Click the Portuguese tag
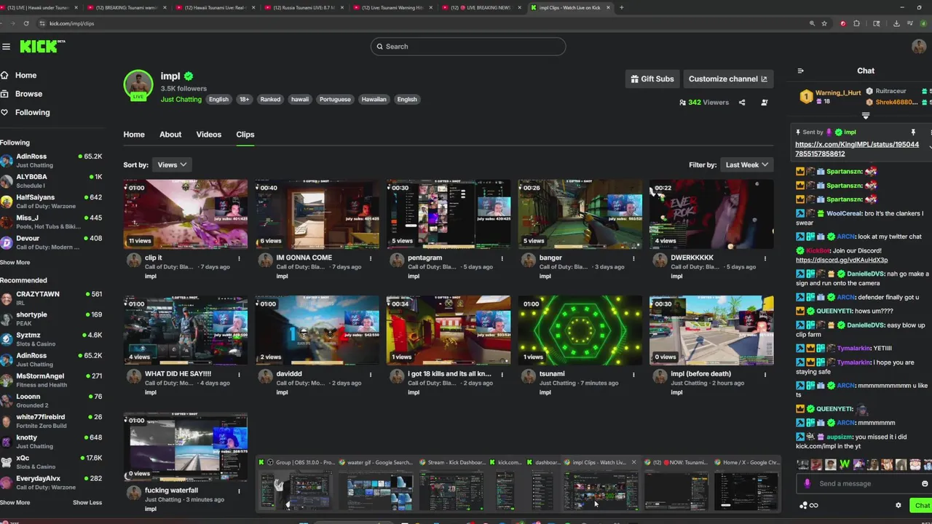Viewport: 932px width, 524px height. [x=335, y=100]
